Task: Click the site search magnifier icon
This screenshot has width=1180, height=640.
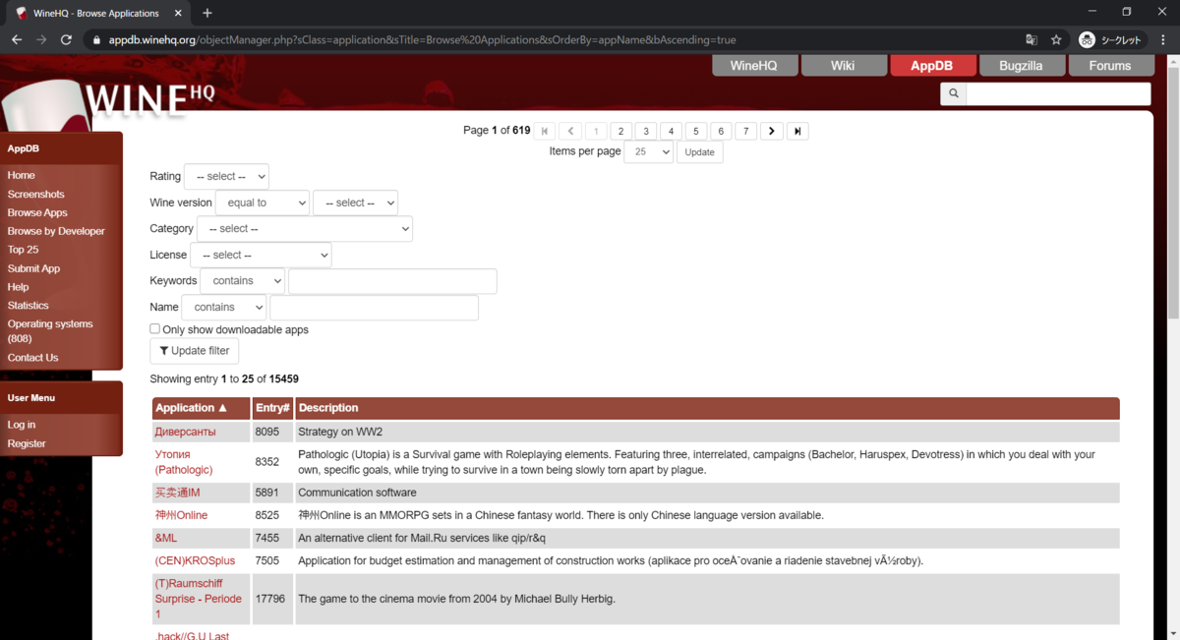Action: [x=953, y=93]
